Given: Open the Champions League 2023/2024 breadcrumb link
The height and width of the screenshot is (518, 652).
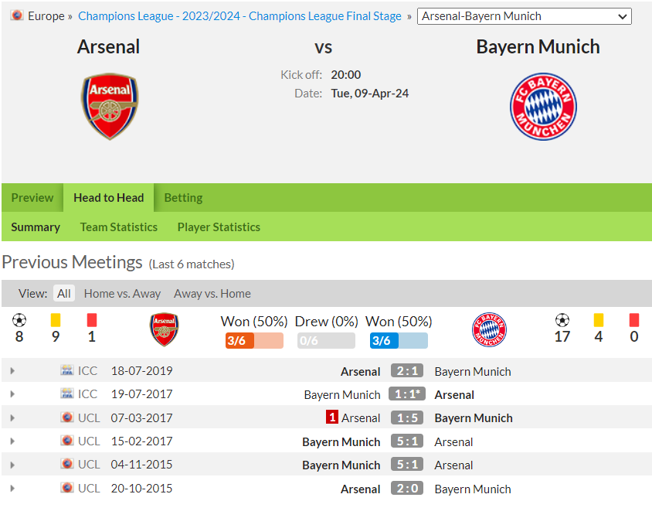Looking at the screenshot, I should [x=239, y=15].
